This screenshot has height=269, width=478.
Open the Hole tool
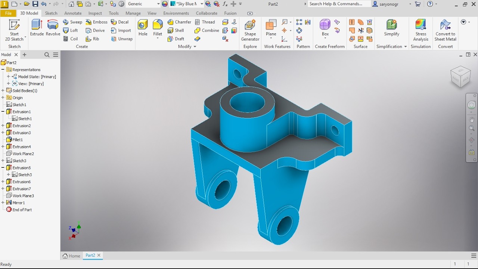pos(143,28)
